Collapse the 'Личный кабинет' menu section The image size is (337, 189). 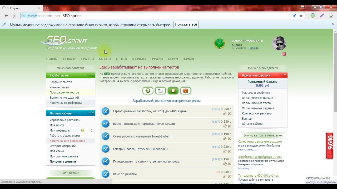91,113
